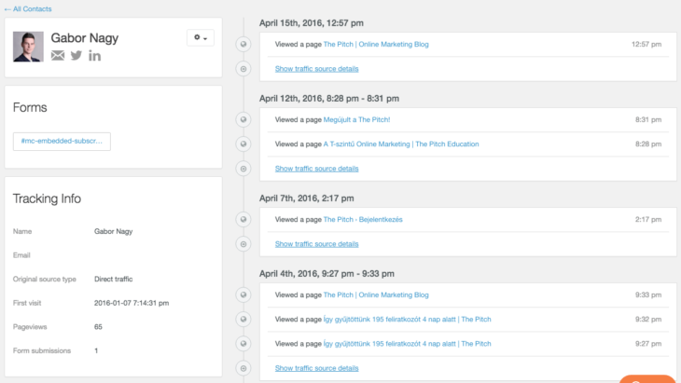This screenshot has width=681, height=383.
Task: Click the Forms section heading
Action: click(x=30, y=107)
